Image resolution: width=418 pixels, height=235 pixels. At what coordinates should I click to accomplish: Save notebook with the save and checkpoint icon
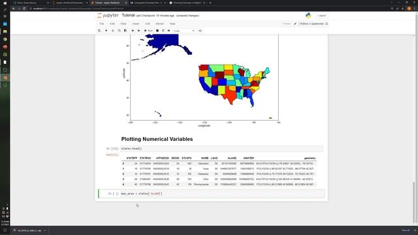[99, 31]
